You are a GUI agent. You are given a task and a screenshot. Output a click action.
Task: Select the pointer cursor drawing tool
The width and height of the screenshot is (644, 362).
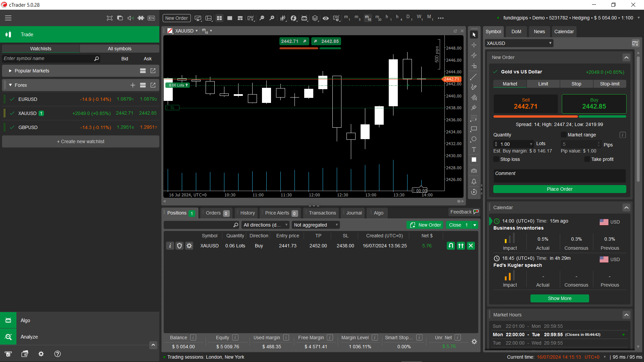[474, 35]
